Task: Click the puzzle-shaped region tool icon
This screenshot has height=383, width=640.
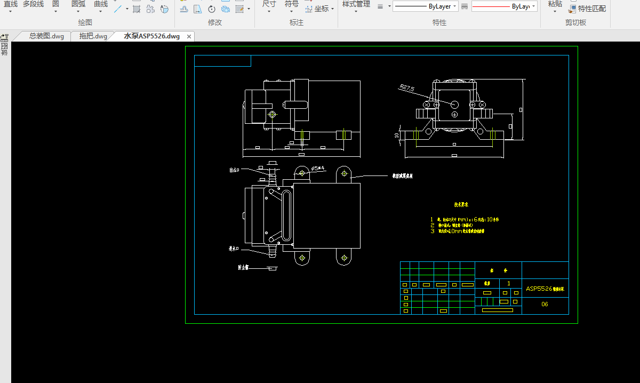Action: tap(150, 9)
